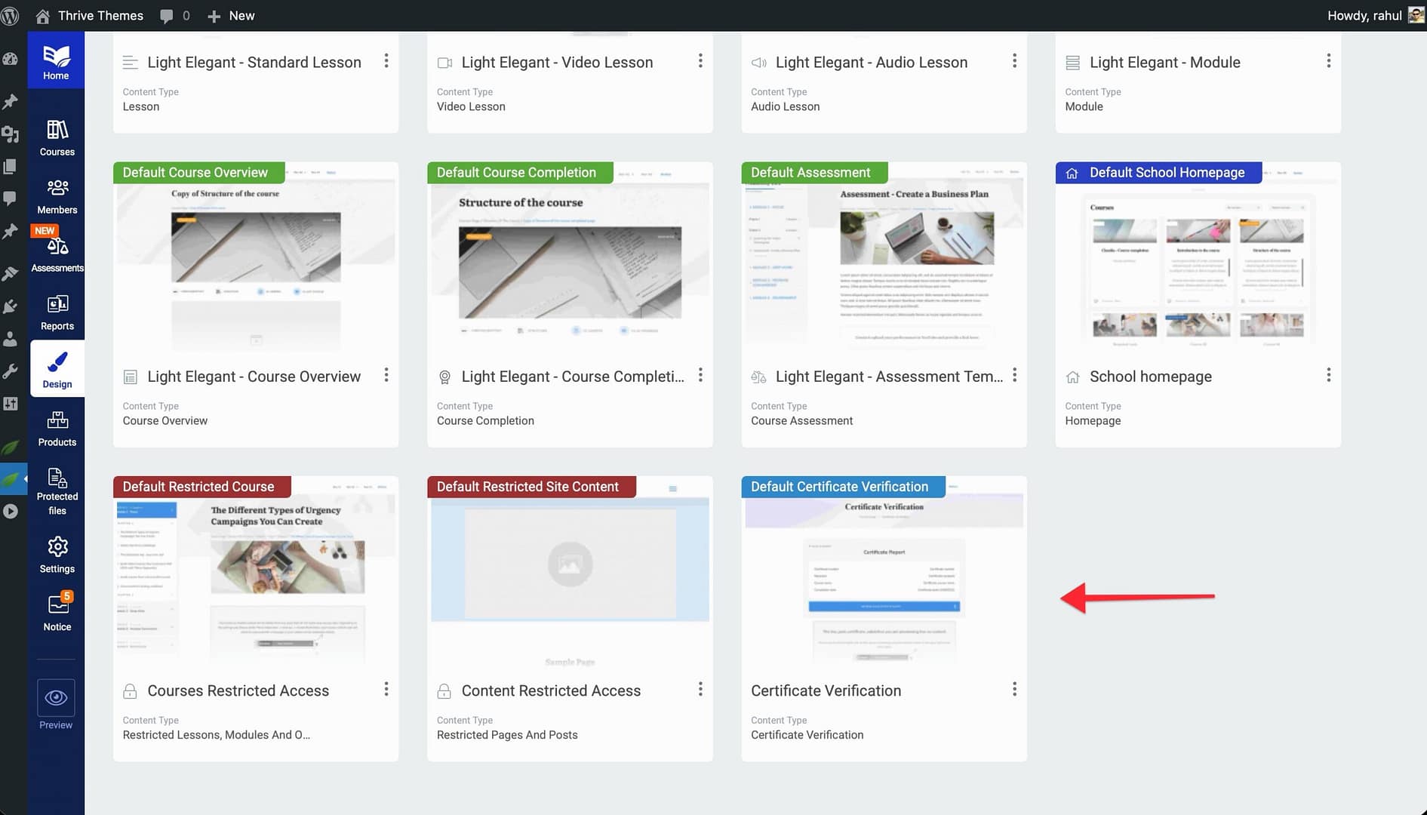Image resolution: width=1427 pixels, height=815 pixels.
Task: Open the Reports section
Action: [57, 312]
